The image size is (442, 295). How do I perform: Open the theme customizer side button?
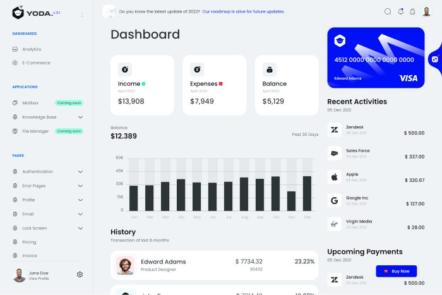(435, 59)
